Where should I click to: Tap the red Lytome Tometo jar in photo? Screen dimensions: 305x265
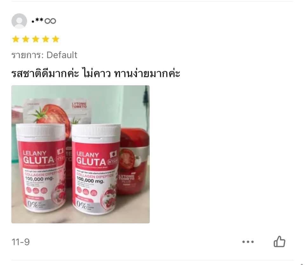click(133, 162)
